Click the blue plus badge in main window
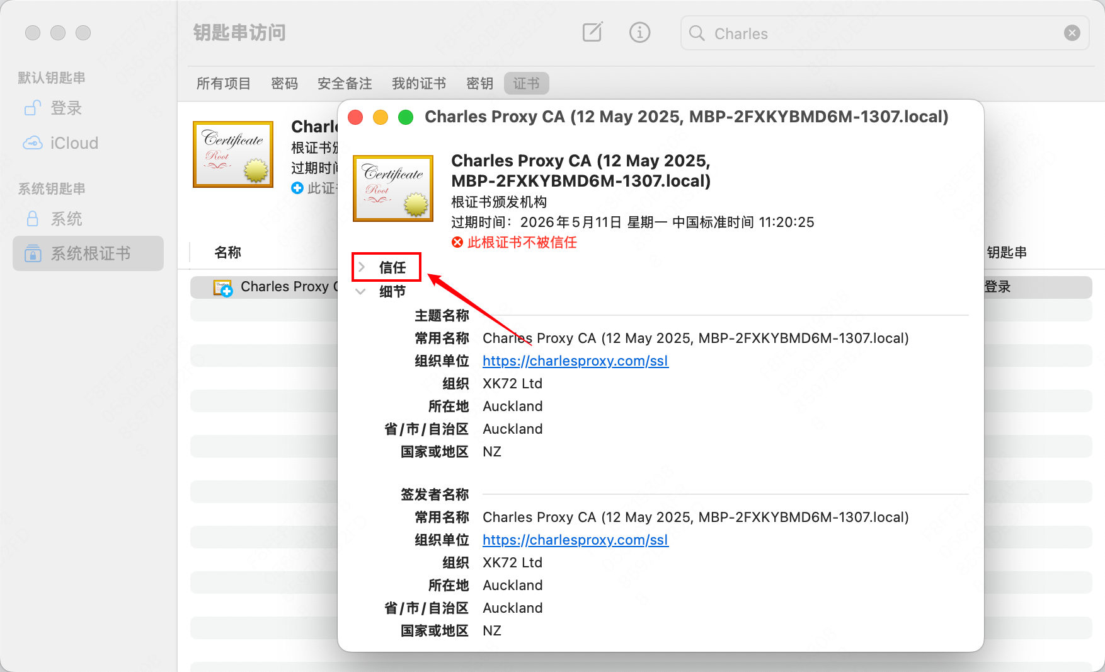The width and height of the screenshot is (1105, 672). click(x=297, y=188)
